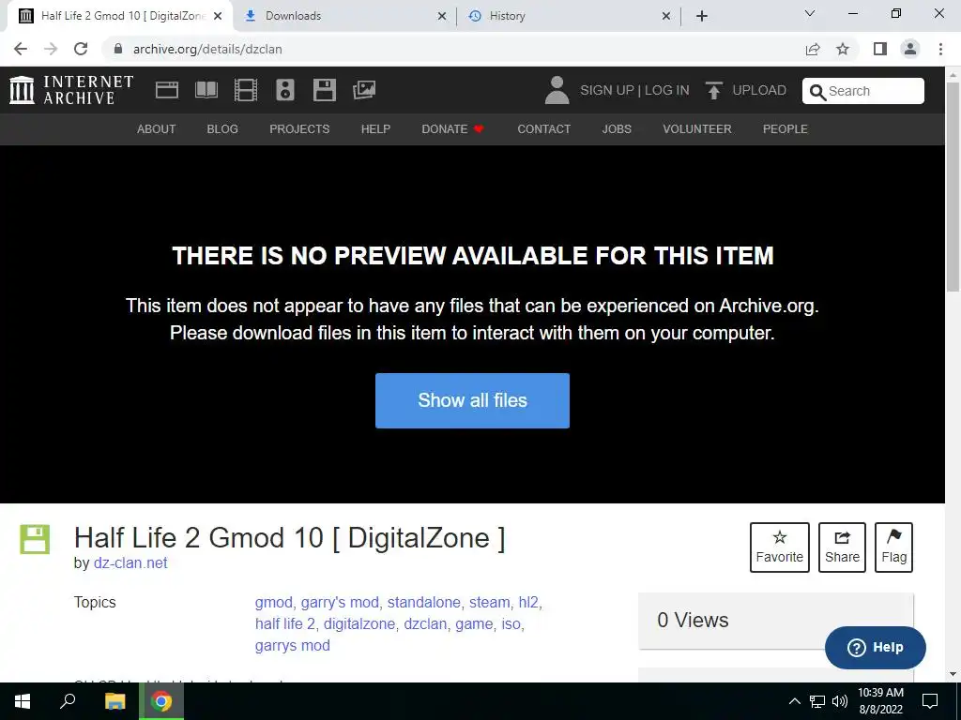Close the Downloads tab

point(442,16)
